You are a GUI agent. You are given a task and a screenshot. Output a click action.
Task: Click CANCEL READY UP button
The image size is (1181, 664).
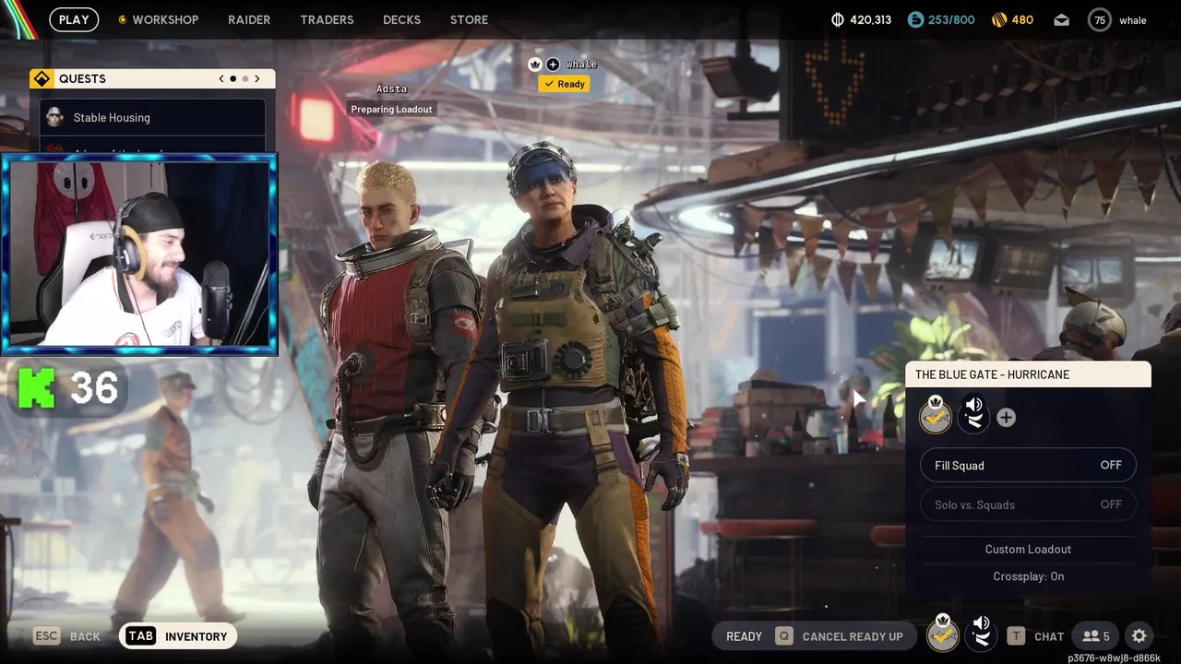(853, 636)
